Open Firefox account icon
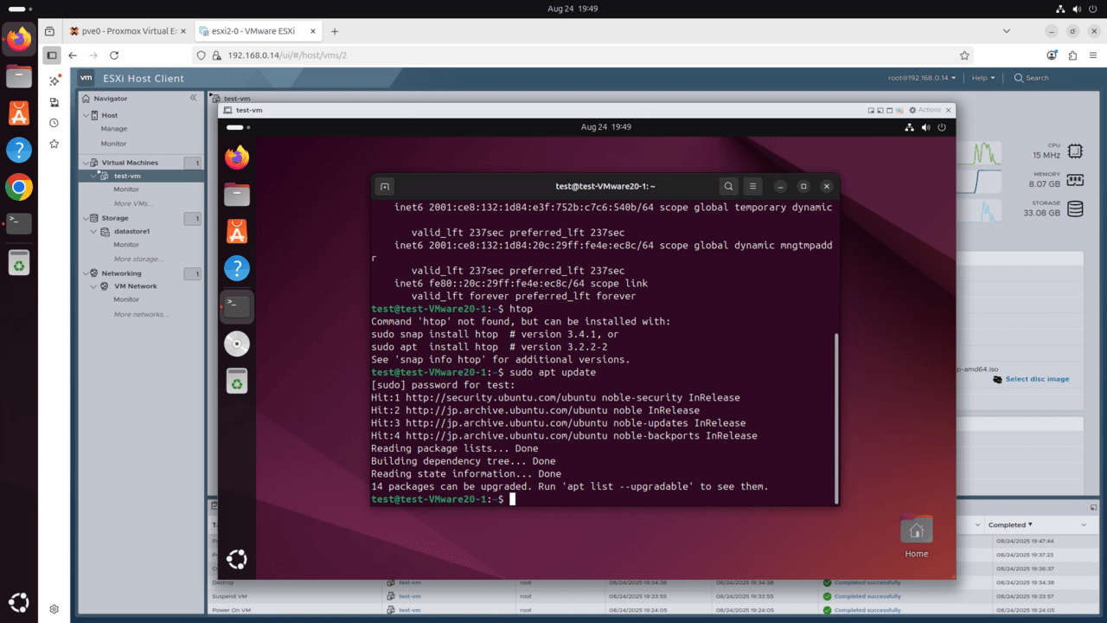Viewport: 1107px width, 623px height. pyautogui.click(x=1052, y=55)
